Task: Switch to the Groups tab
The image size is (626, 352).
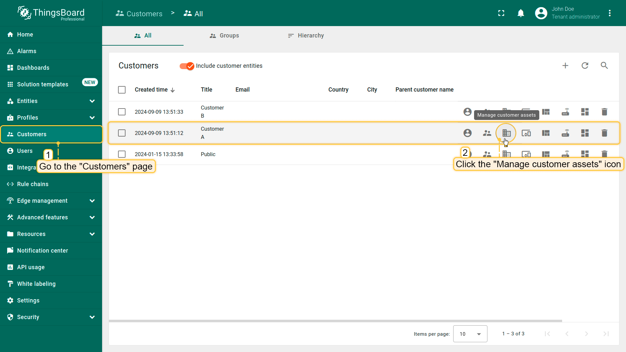Action: click(x=224, y=36)
